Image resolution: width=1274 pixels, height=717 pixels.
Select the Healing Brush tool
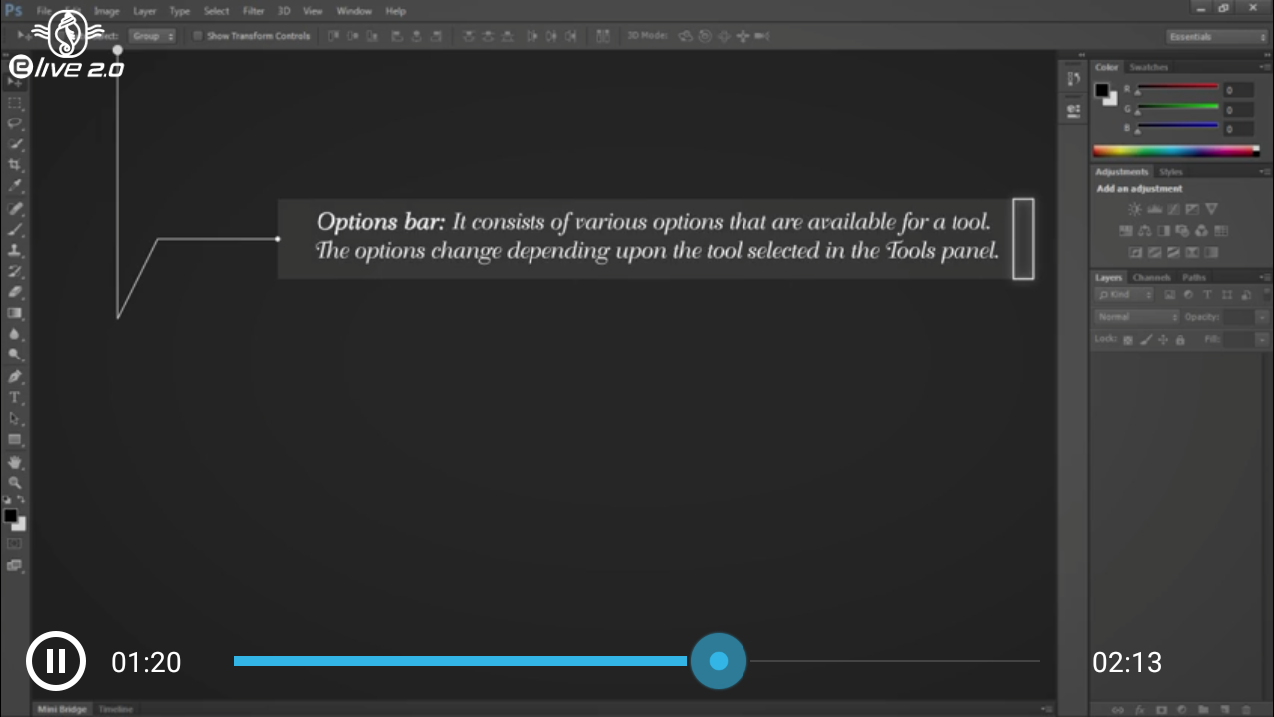pyautogui.click(x=15, y=208)
